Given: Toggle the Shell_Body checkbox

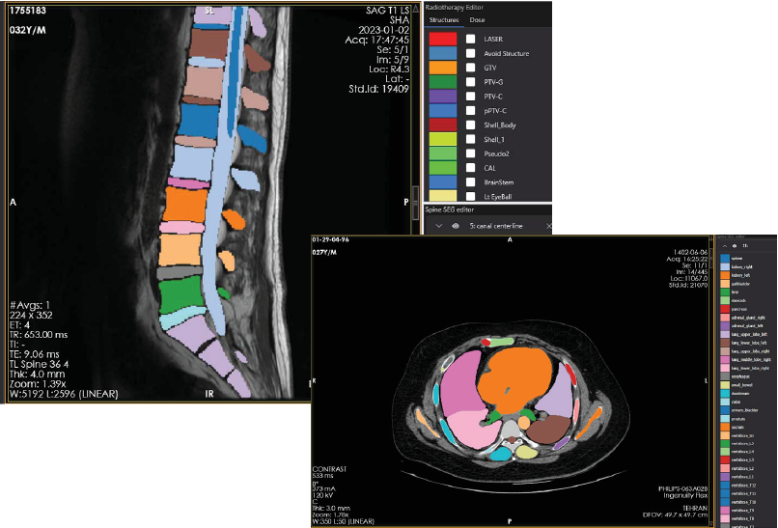Looking at the screenshot, I should click(471, 125).
